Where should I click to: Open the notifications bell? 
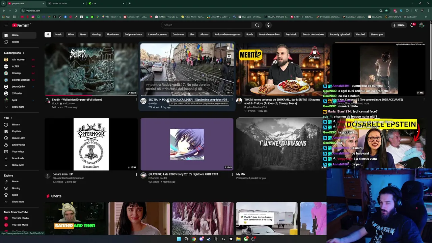412,25
